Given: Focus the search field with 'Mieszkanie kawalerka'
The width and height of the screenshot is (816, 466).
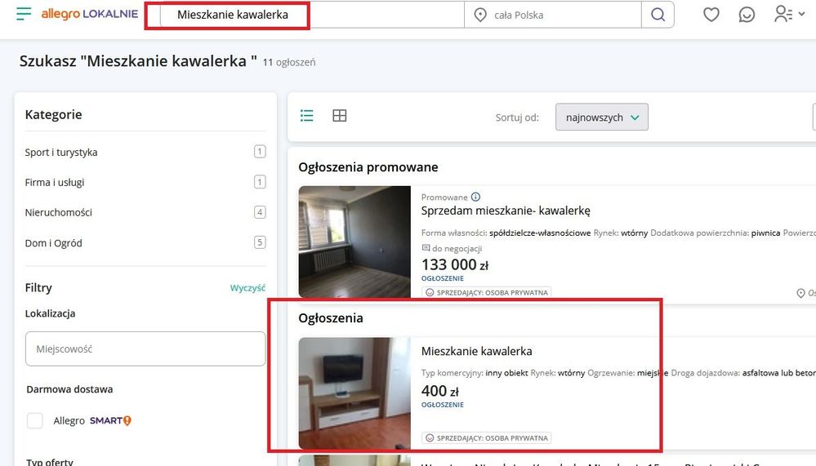Looking at the screenshot, I should 312,15.
